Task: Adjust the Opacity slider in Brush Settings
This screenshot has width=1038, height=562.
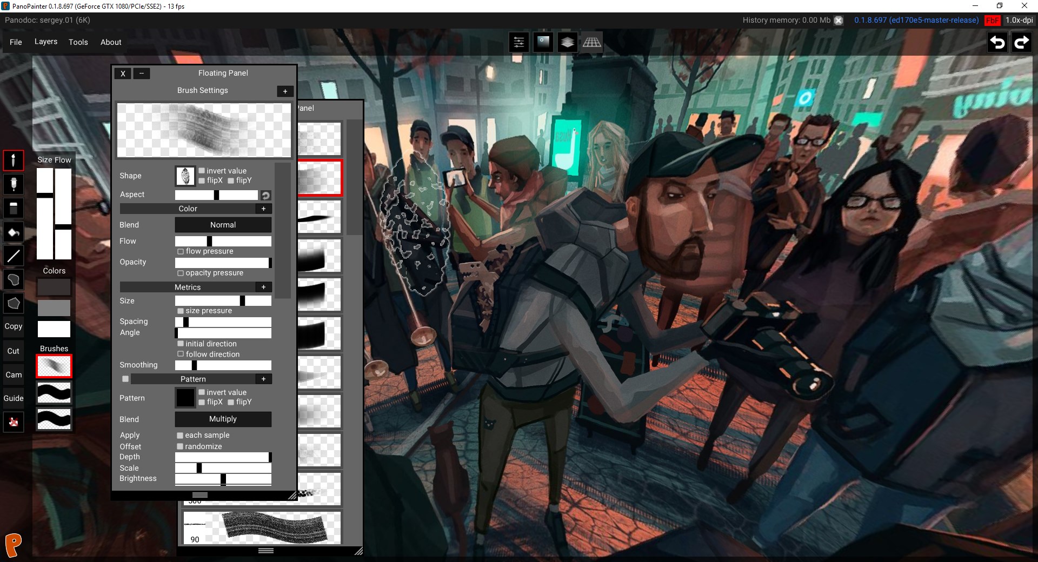Action: coord(223,263)
